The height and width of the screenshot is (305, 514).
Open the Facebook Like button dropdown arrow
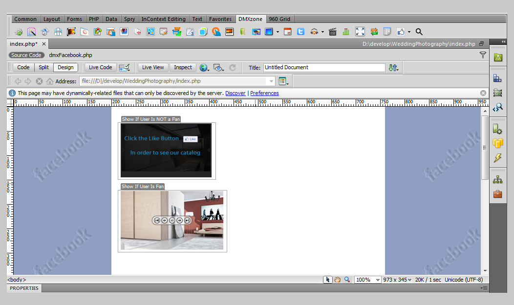409,32
